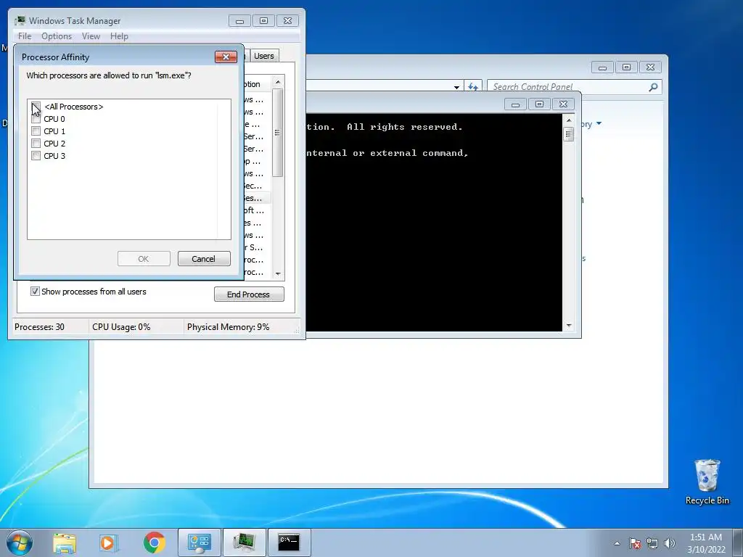Viewport: 743px width, 557px height.
Task: Toggle the CPU 0 checkbox
Action: tap(36, 119)
